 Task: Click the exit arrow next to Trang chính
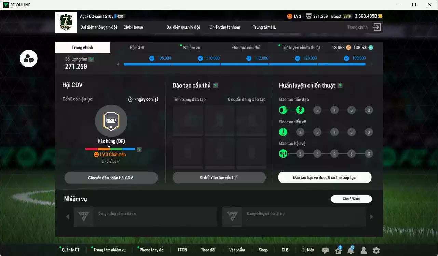(377, 27)
